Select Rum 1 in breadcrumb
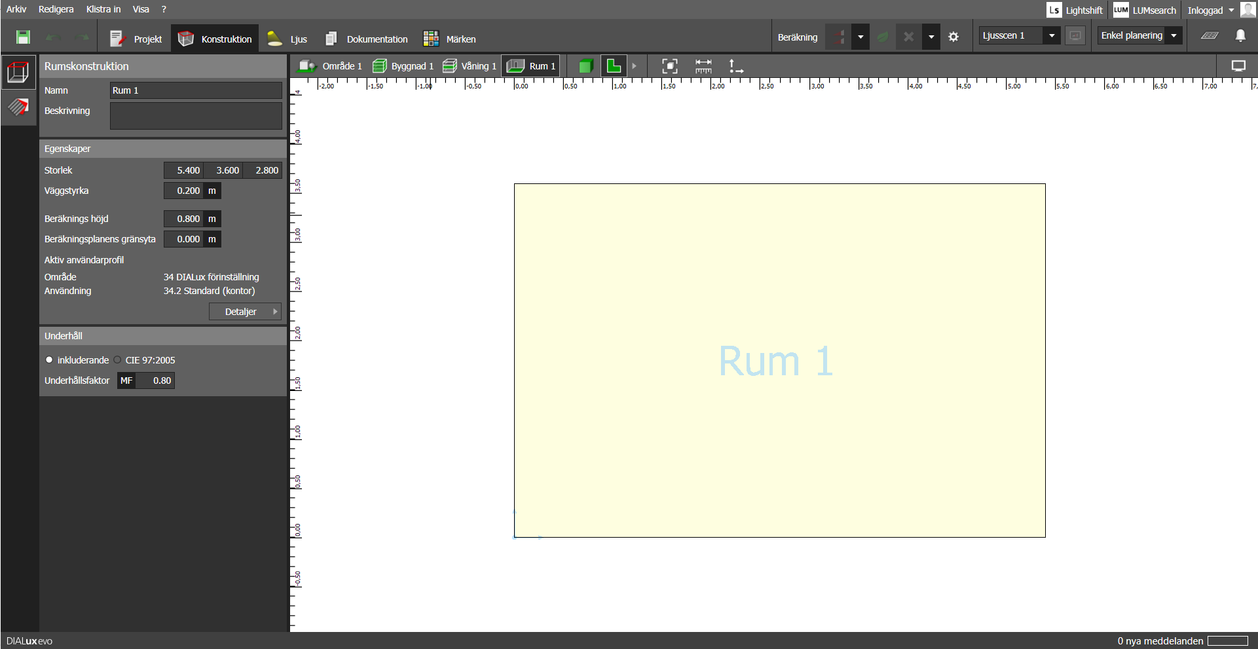1258x649 pixels. point(530,65)
